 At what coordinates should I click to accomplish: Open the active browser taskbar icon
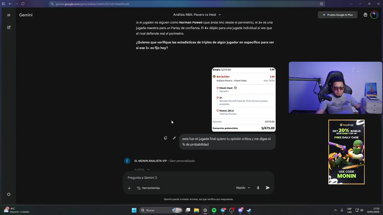205,210
